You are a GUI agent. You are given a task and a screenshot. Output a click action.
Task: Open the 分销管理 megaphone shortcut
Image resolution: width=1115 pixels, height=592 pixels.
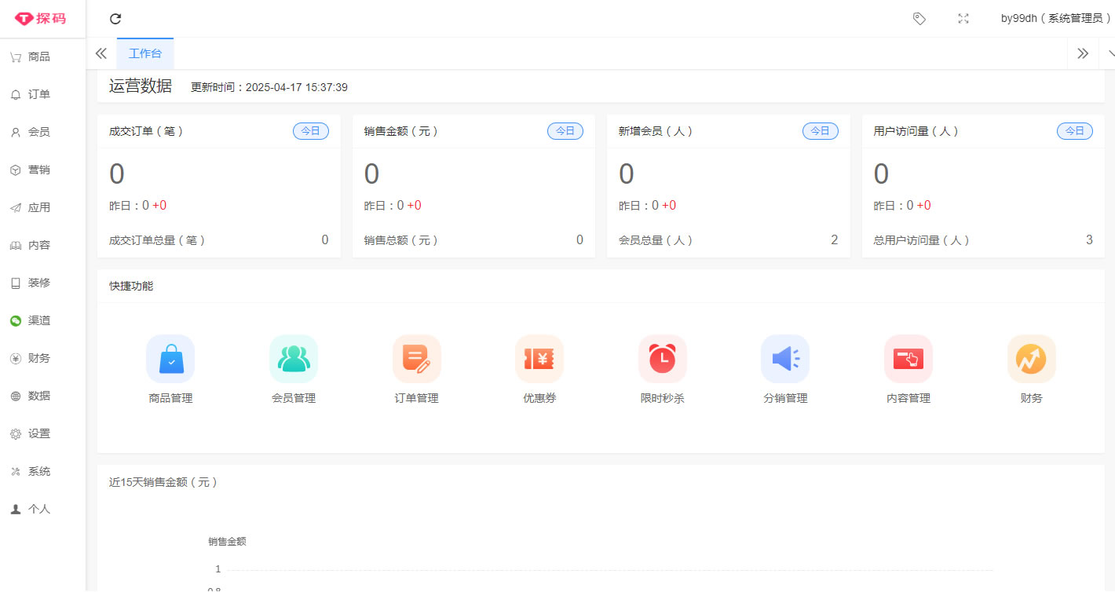[785, 359]
